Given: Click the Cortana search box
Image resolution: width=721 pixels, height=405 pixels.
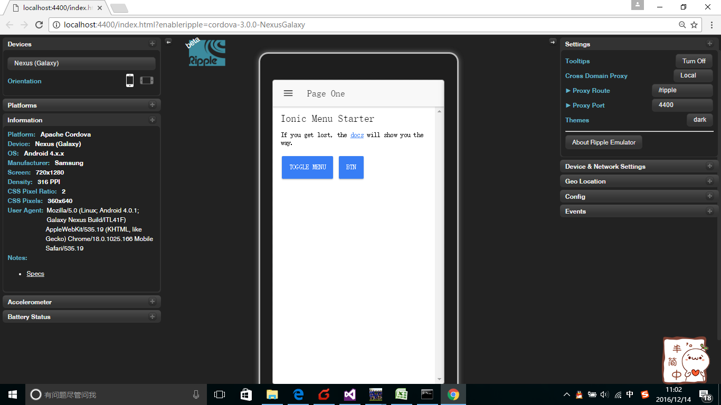Looking at the screenshot, I should (115, 394).
